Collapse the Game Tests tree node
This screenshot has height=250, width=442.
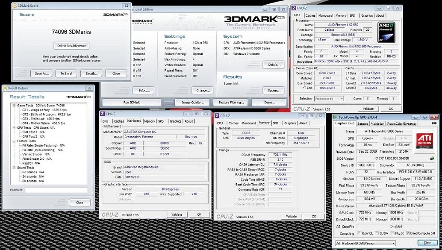tap(15, 106)
